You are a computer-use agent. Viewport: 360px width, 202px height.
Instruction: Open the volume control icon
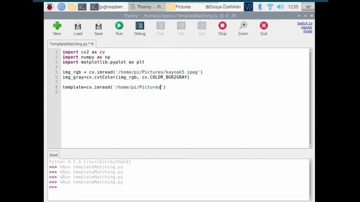coord(280,7)
